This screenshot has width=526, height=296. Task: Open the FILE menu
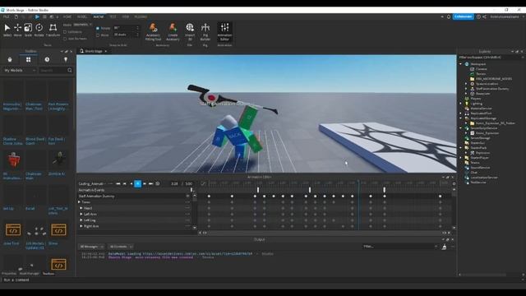coord(6,16)
